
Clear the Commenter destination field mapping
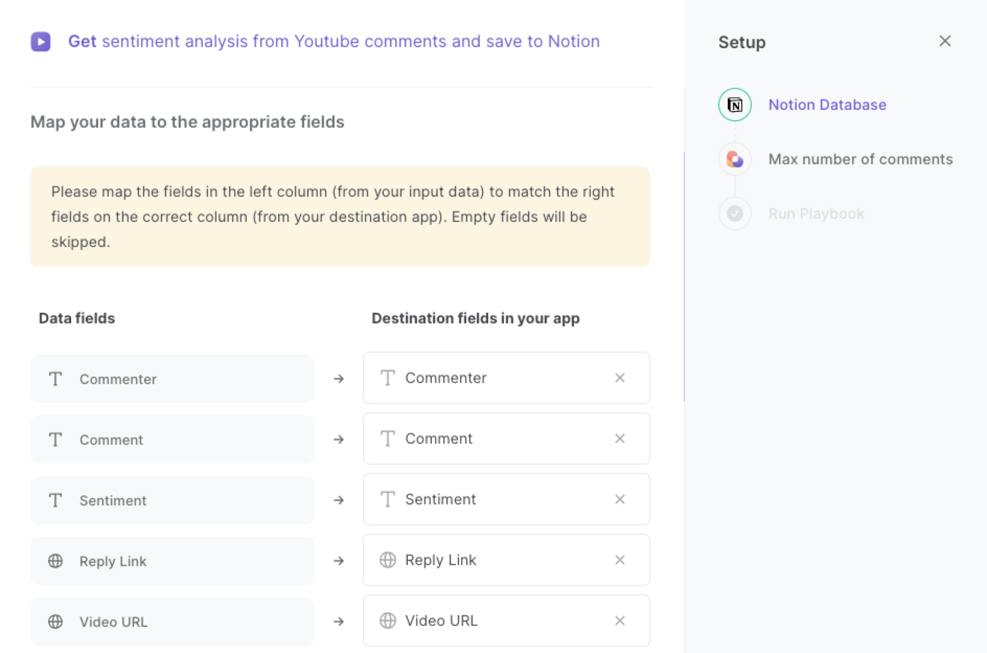(620, 378)
